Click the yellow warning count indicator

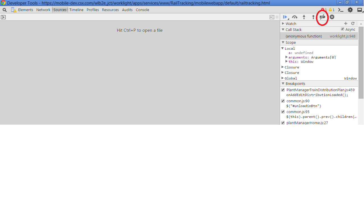pos(332,10)
